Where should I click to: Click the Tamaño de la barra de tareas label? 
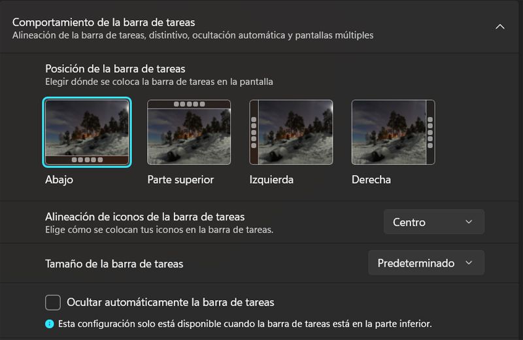point(114,264)
